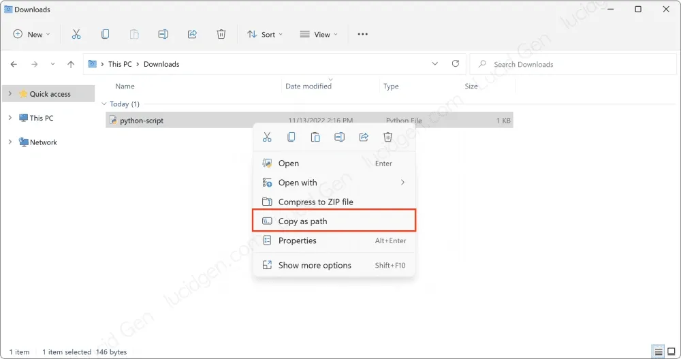Open Properties from context menu
This screenshot has height=359, width=681.
(x=334, y=240)
